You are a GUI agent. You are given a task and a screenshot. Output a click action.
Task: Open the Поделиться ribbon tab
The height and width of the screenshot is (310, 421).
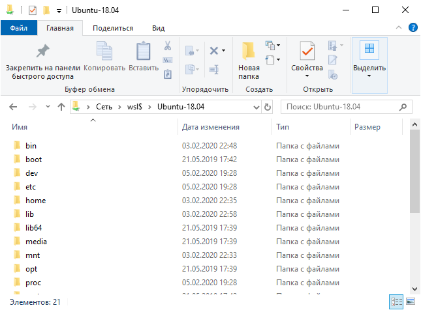[x=113, y=28]
